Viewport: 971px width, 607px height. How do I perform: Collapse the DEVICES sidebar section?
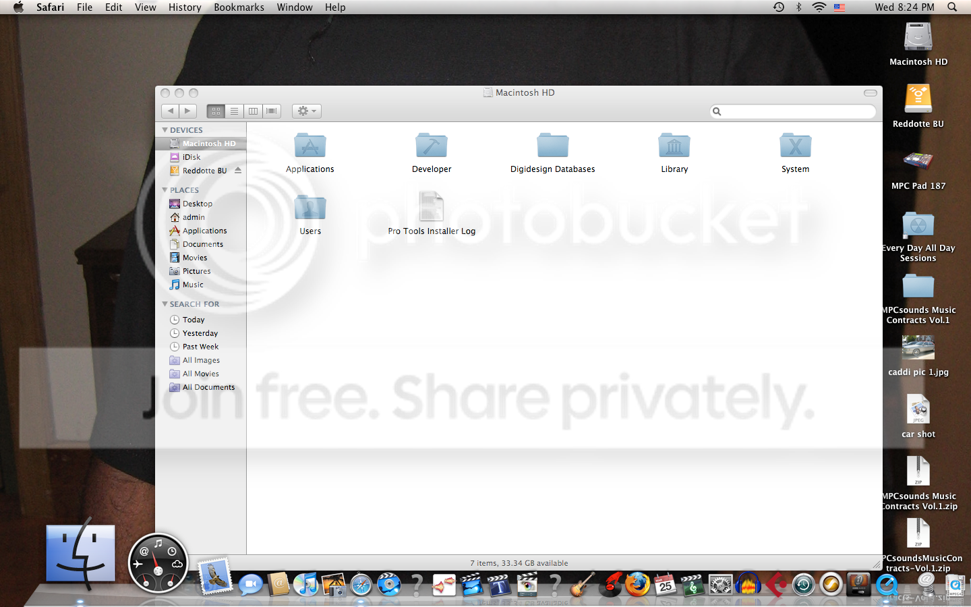(x=165, y=130)
